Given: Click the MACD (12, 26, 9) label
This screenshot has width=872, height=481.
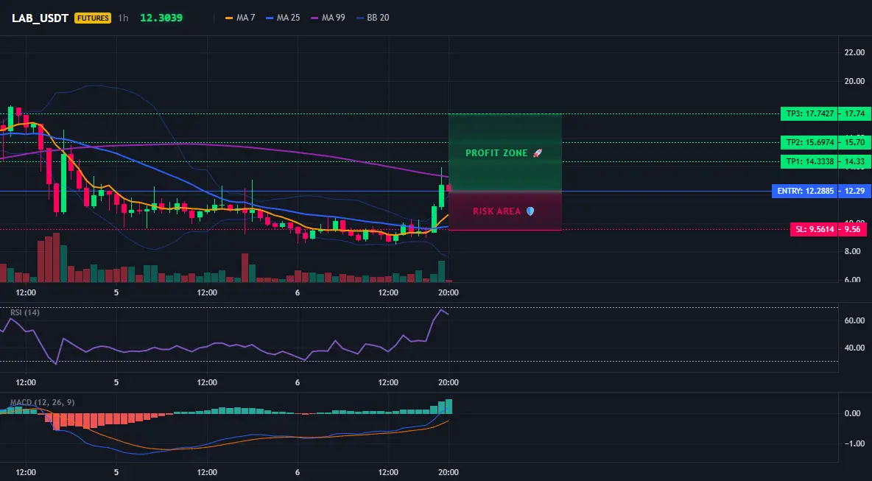Looking at the screenshot, I should (42, 402).
